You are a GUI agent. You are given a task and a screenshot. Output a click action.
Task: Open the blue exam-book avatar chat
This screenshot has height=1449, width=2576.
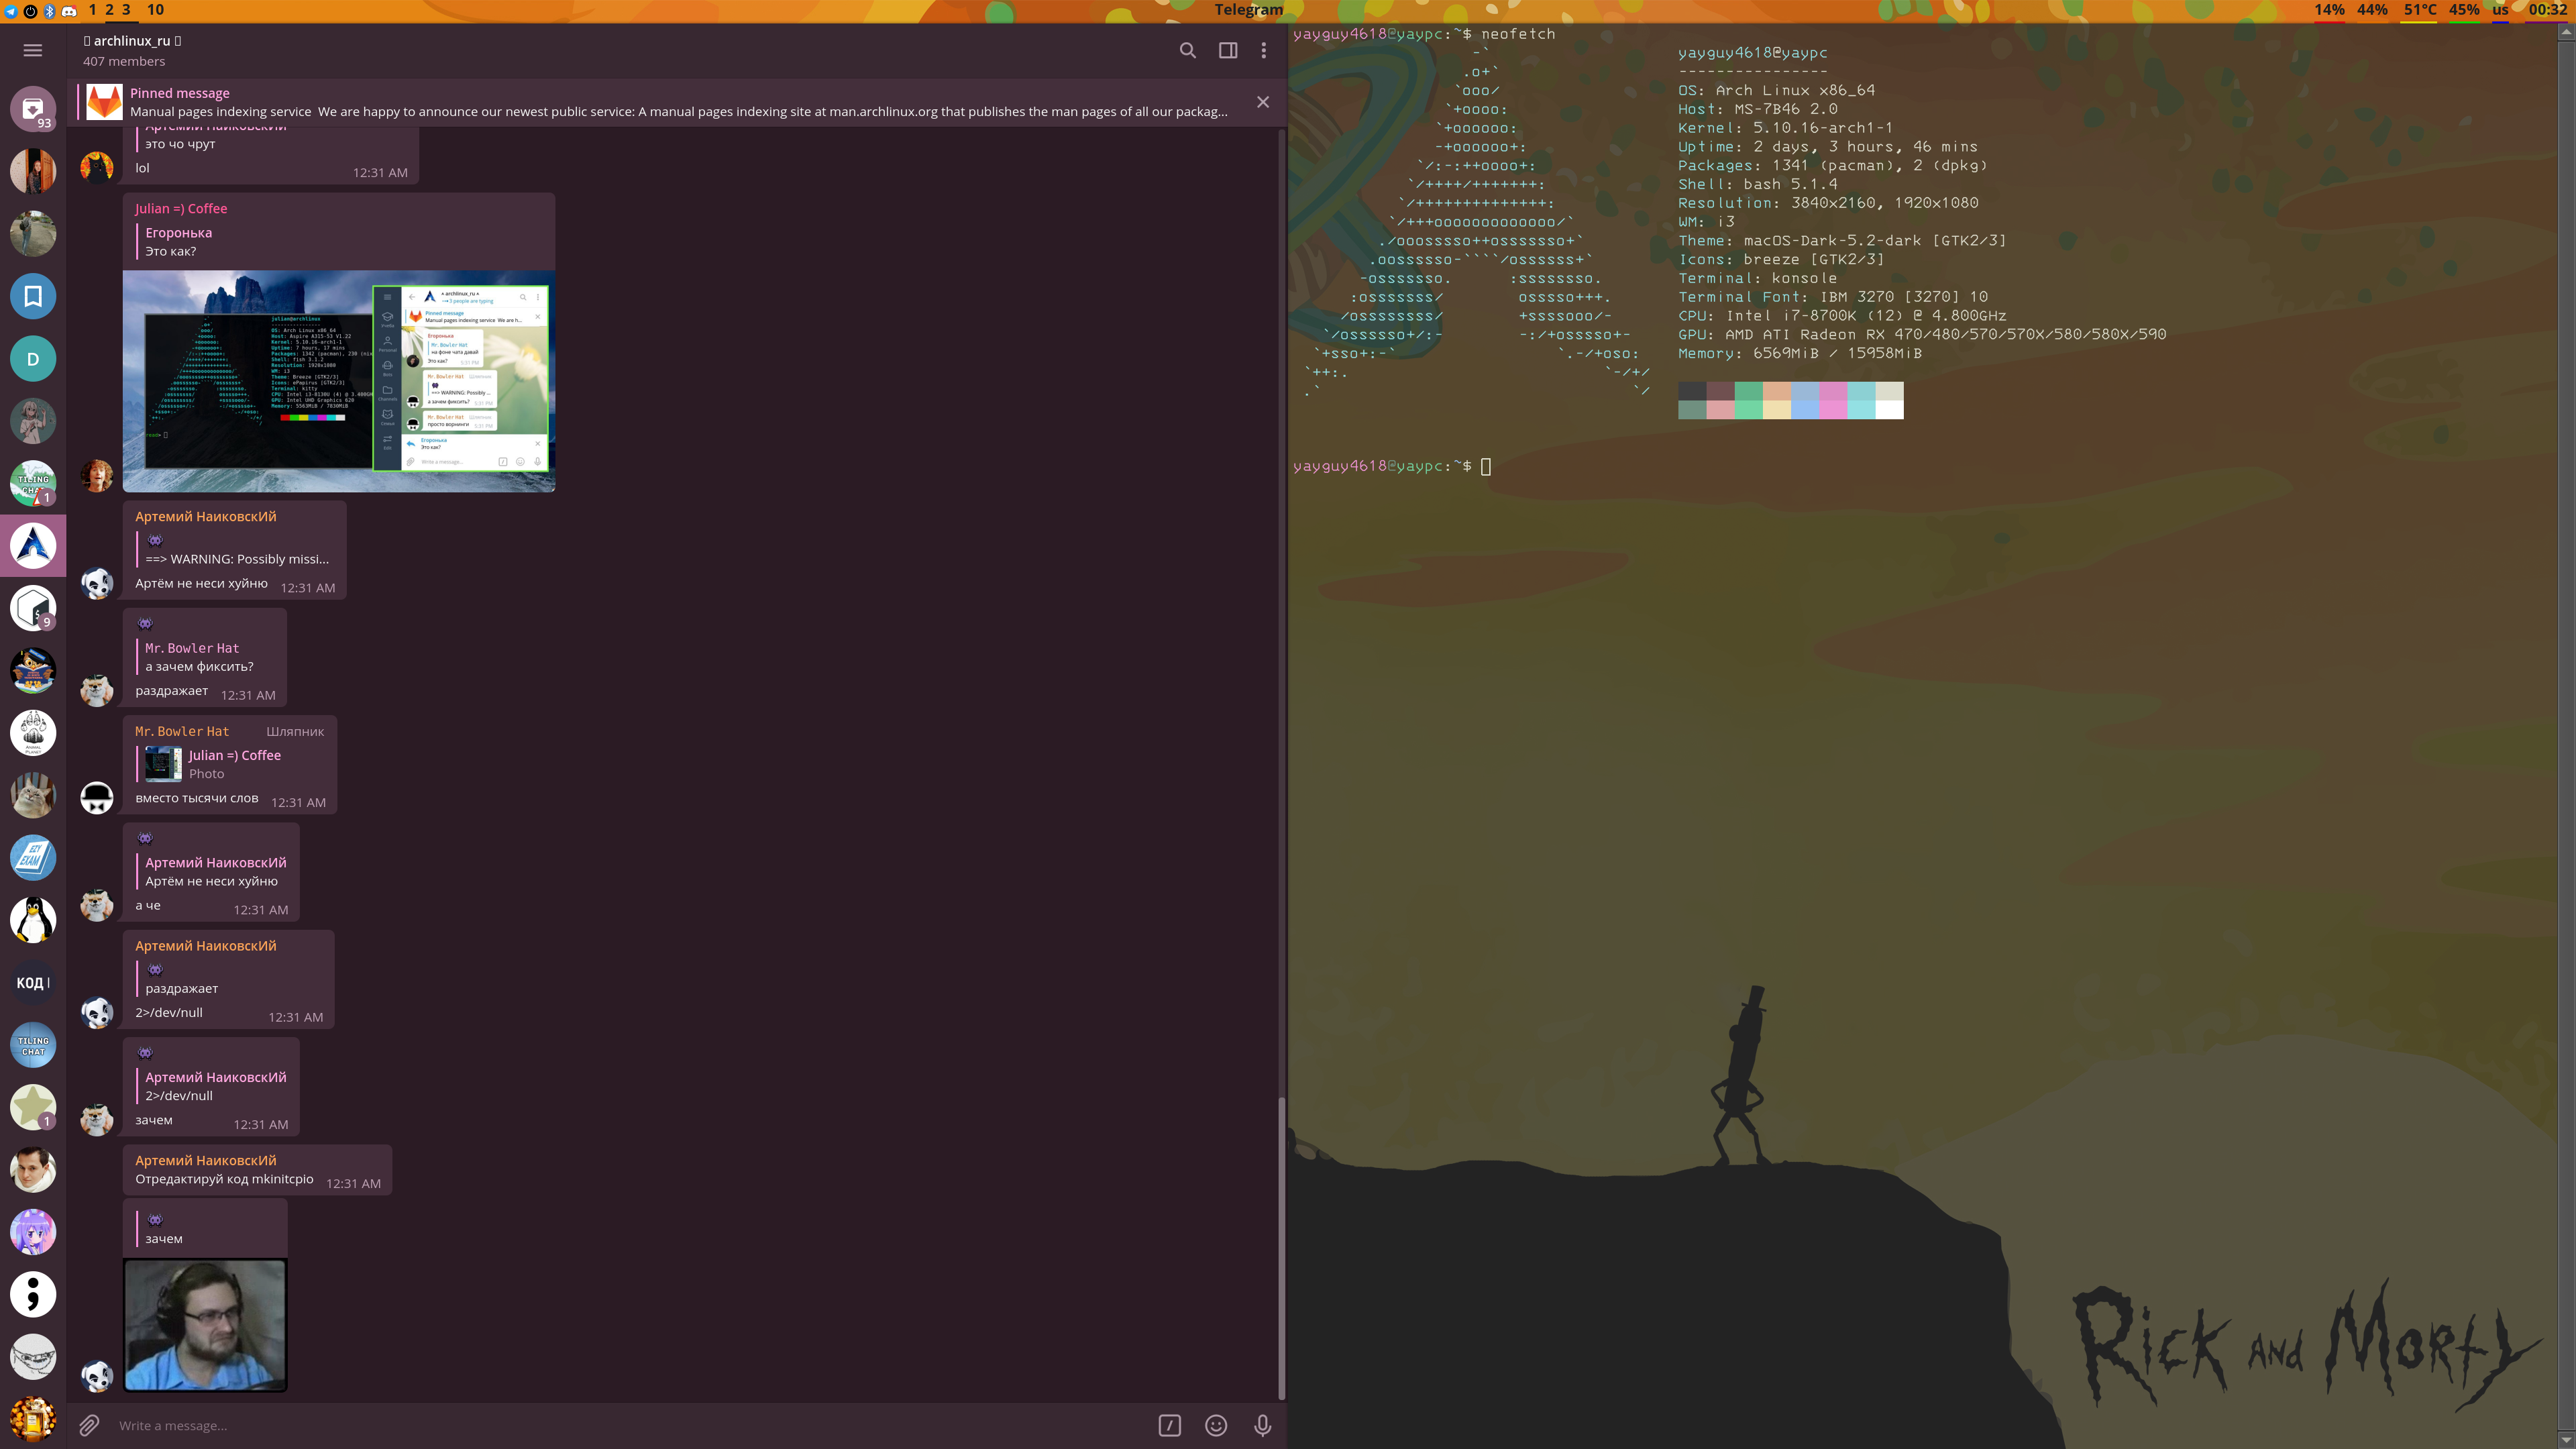coord(33,858)
